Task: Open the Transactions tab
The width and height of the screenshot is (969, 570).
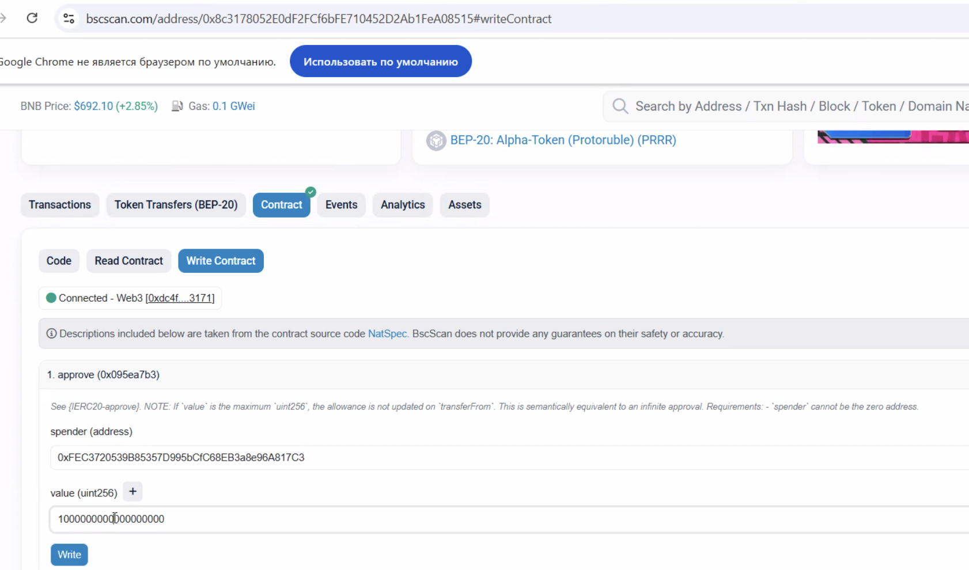Action: pyautogui.click(x=60, y=205)
